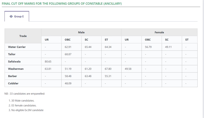Click the Water Carrier row label

coord(17,47)
